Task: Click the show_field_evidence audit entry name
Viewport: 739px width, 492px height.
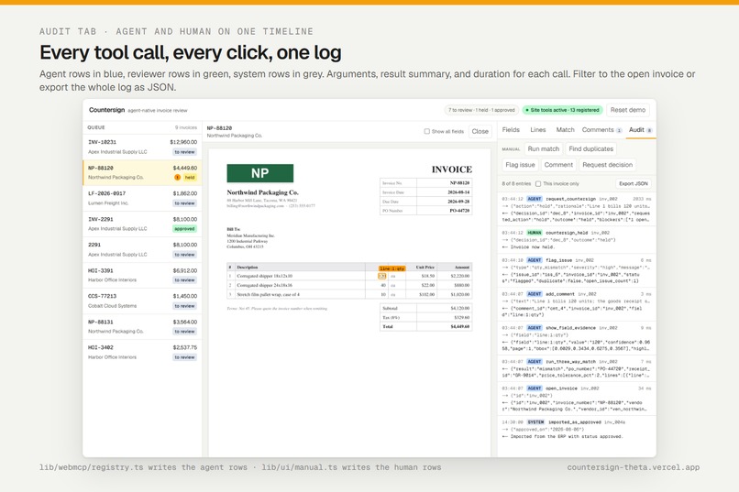Action: click(x=570, y=328)
